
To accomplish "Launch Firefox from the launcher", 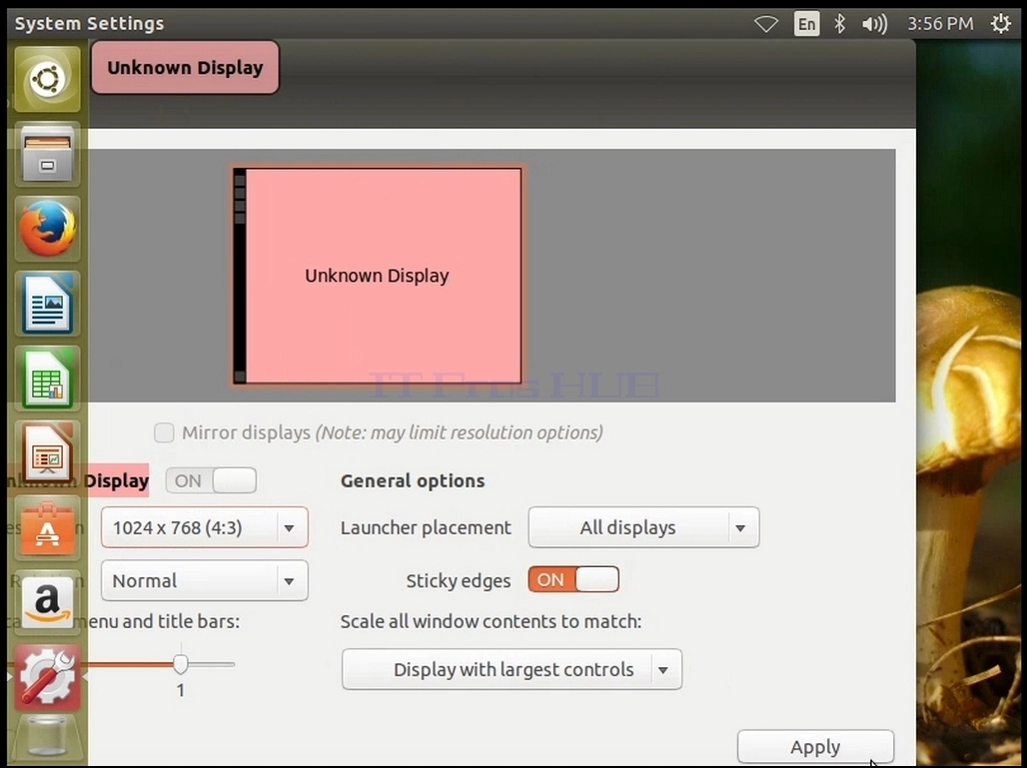I will coord(47,229).
